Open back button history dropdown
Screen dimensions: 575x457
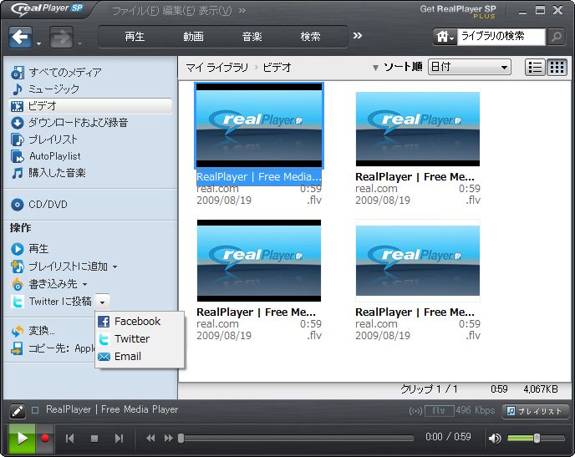coord(39,44)
